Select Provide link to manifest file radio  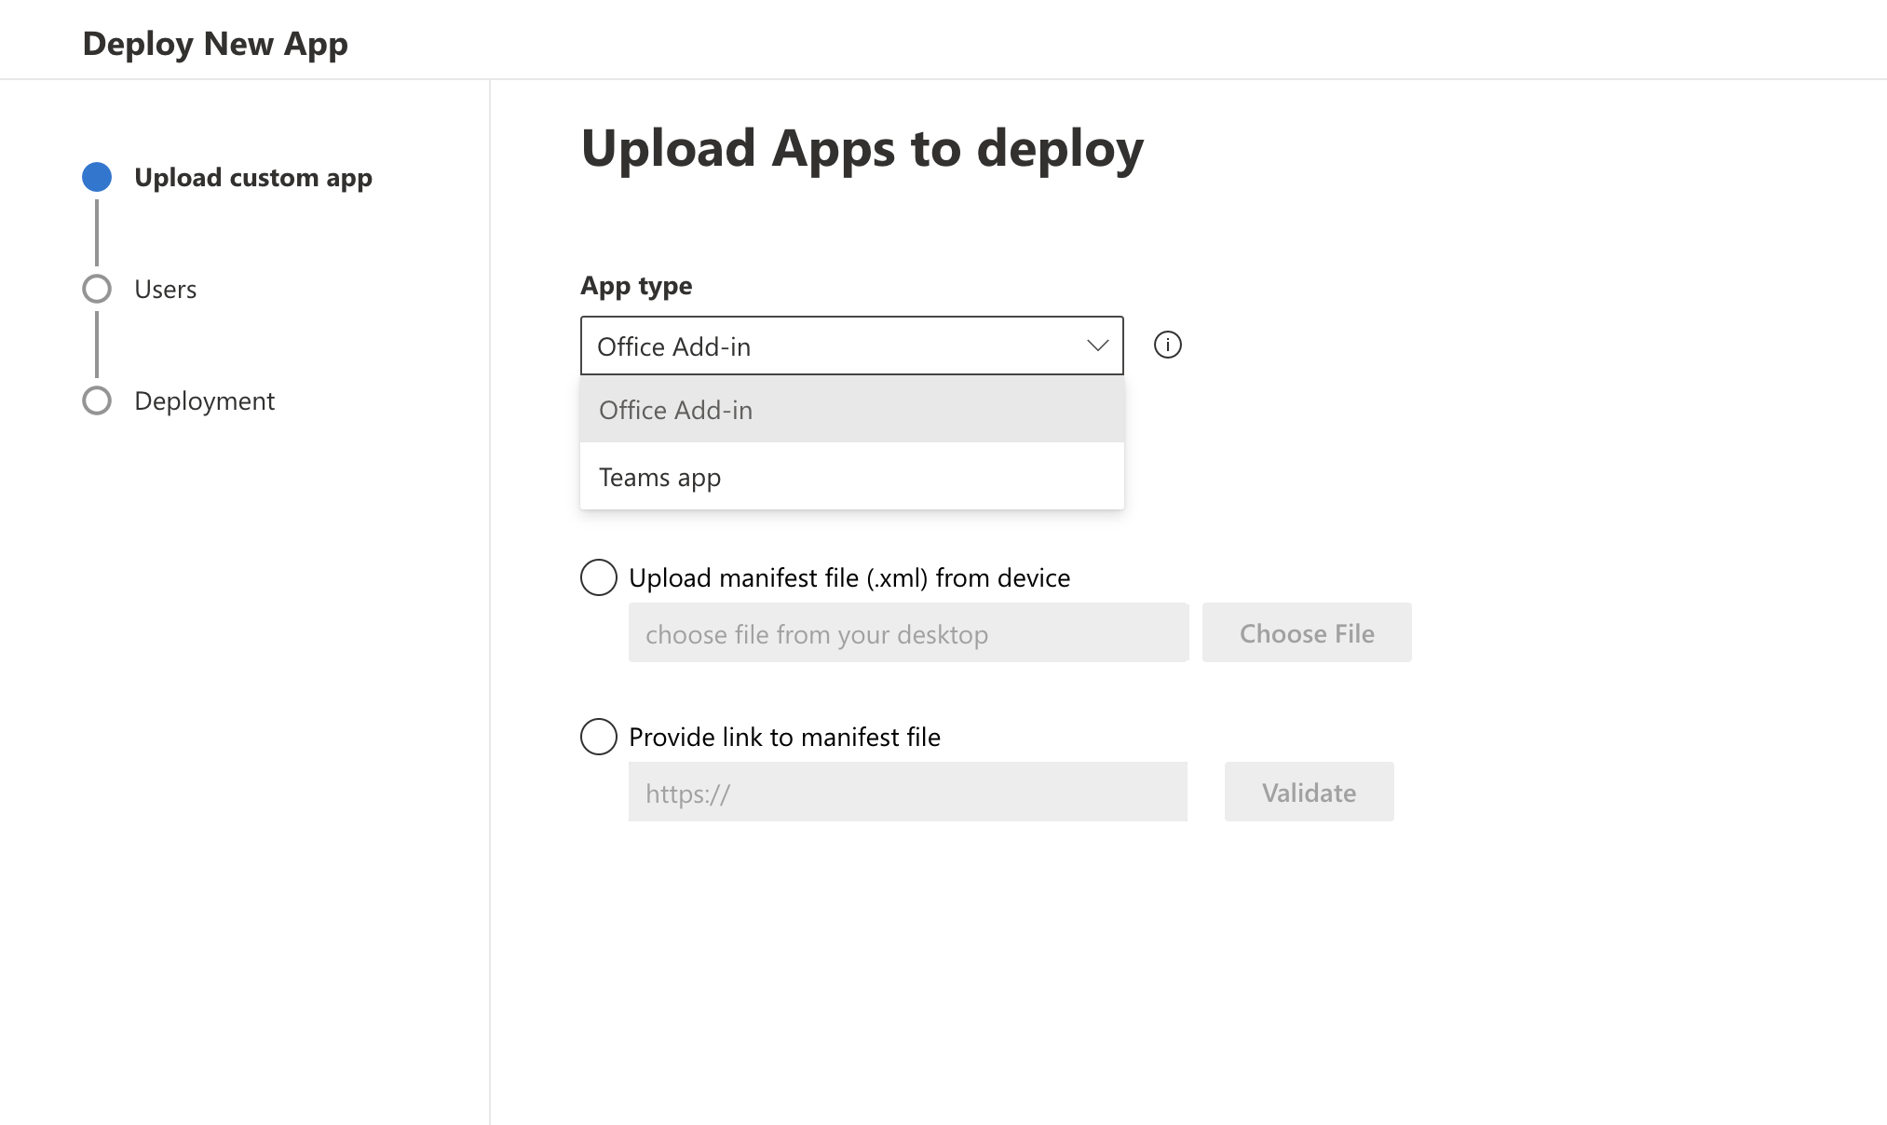[599, 737]
